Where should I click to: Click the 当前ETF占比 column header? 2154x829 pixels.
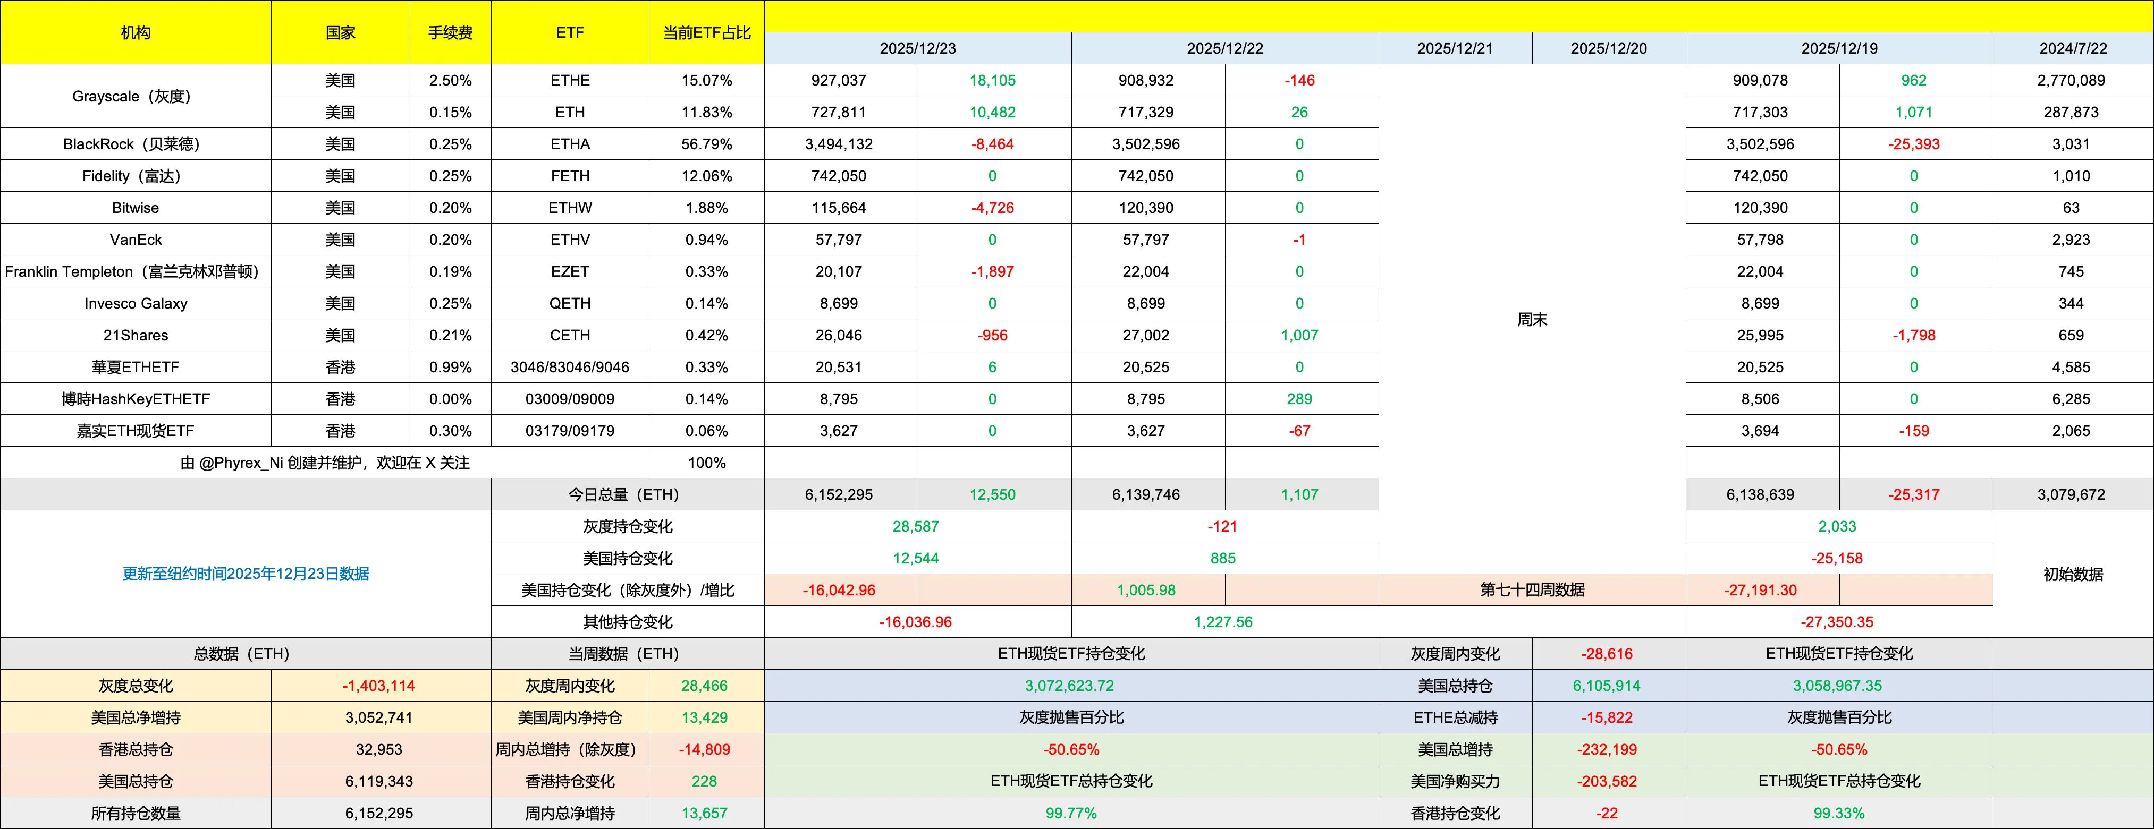(706, 32)
